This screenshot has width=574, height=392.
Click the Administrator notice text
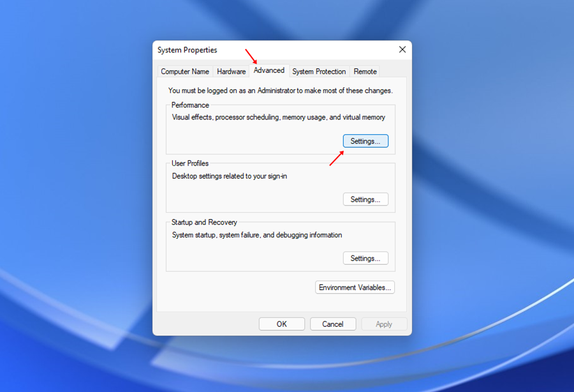coord(281,91)
